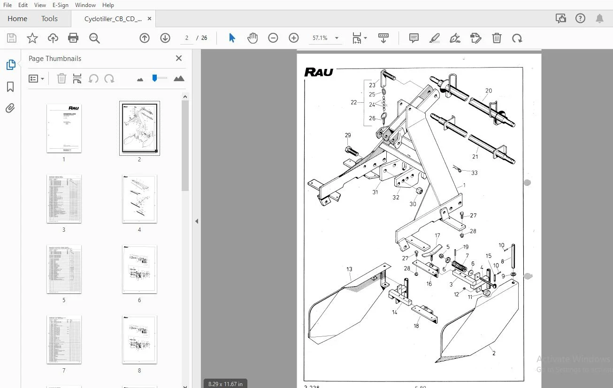Open the find text magnifier tool

(x=94, y=38)
